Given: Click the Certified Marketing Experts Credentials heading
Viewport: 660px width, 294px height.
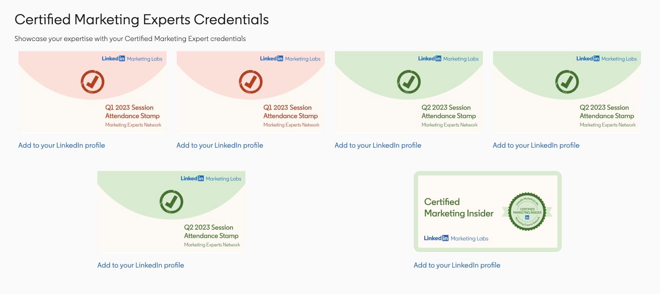Looking at the screenshot, I should coord(142,19).
